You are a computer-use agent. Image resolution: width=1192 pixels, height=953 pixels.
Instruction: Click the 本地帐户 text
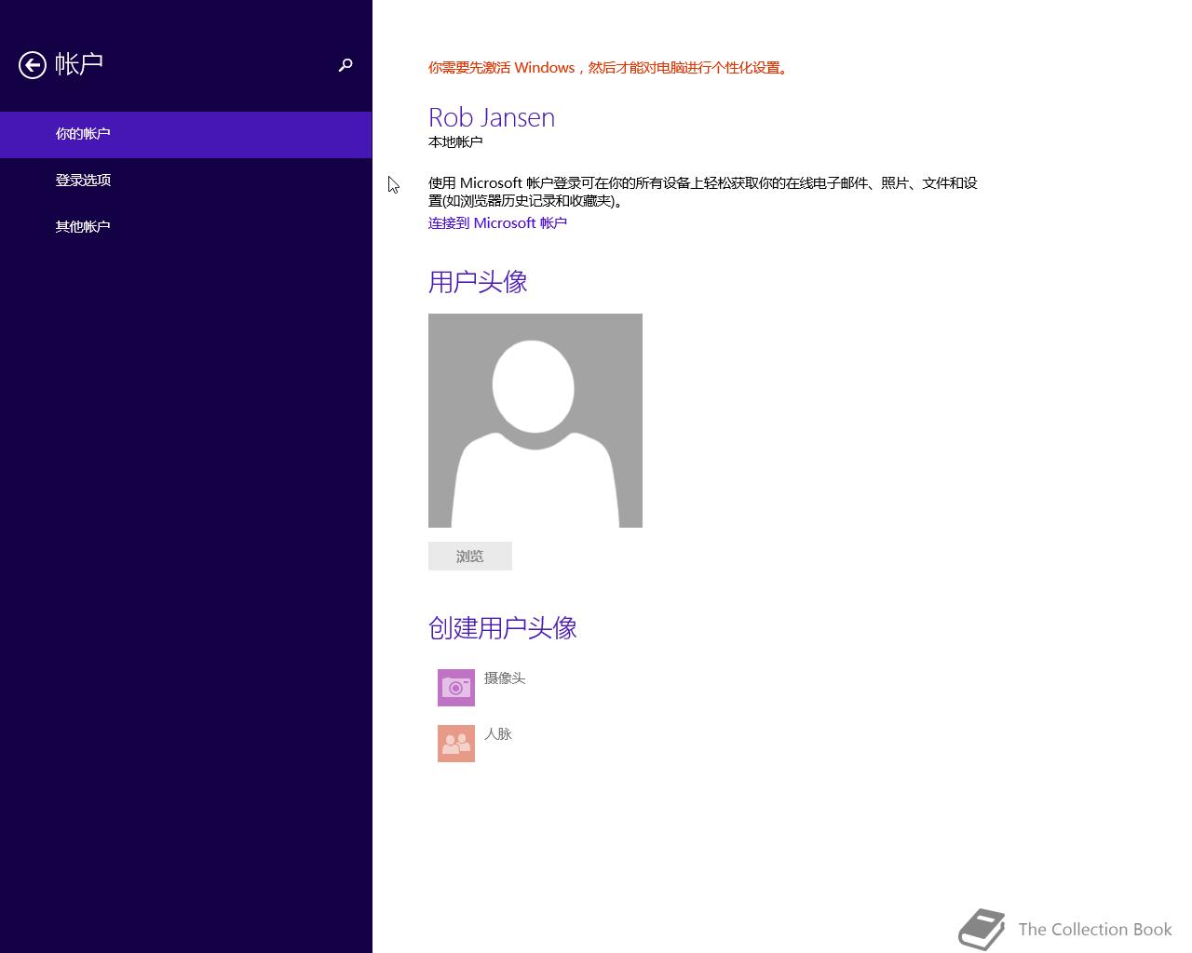tap(455, 142)
